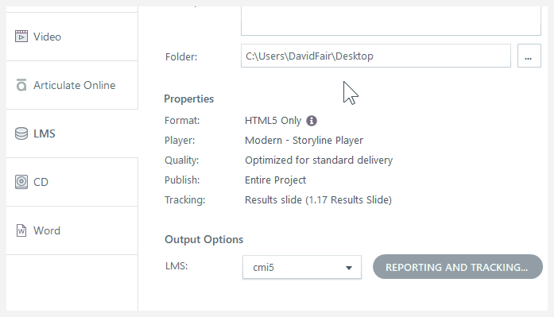The width and height of the screenshot is (554, 317).
Task: Switch to Articulate Online publish tab
Action: click(x=72, y=85)
